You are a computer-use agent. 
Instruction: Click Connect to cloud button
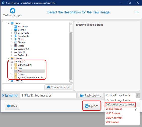(x=58, y=87)
